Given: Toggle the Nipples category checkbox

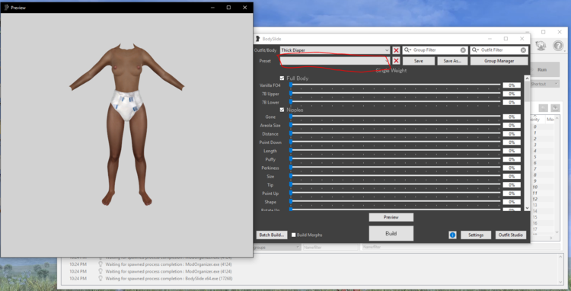Looking at the screenshot, I should (282, 110).
